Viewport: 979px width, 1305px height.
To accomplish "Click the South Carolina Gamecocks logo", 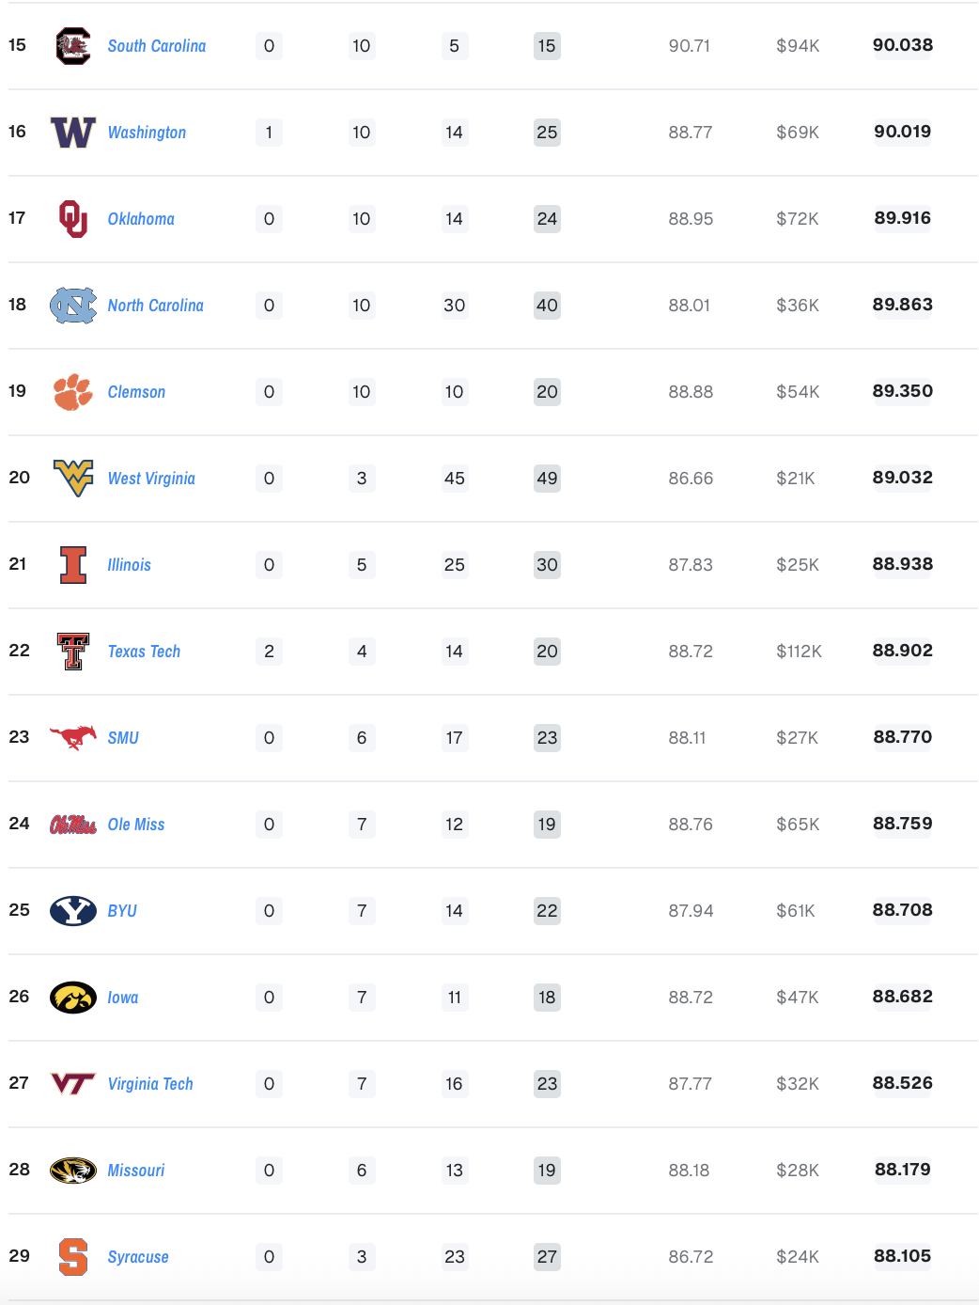I will tap(73, 46).
